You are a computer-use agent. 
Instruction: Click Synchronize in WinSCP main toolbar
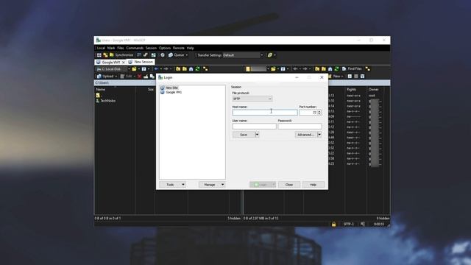(121, 55)
